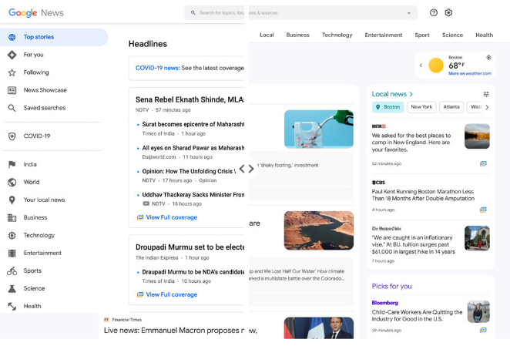
Task: Select the Atlanta city chip
Action: [x=451, y=107]
